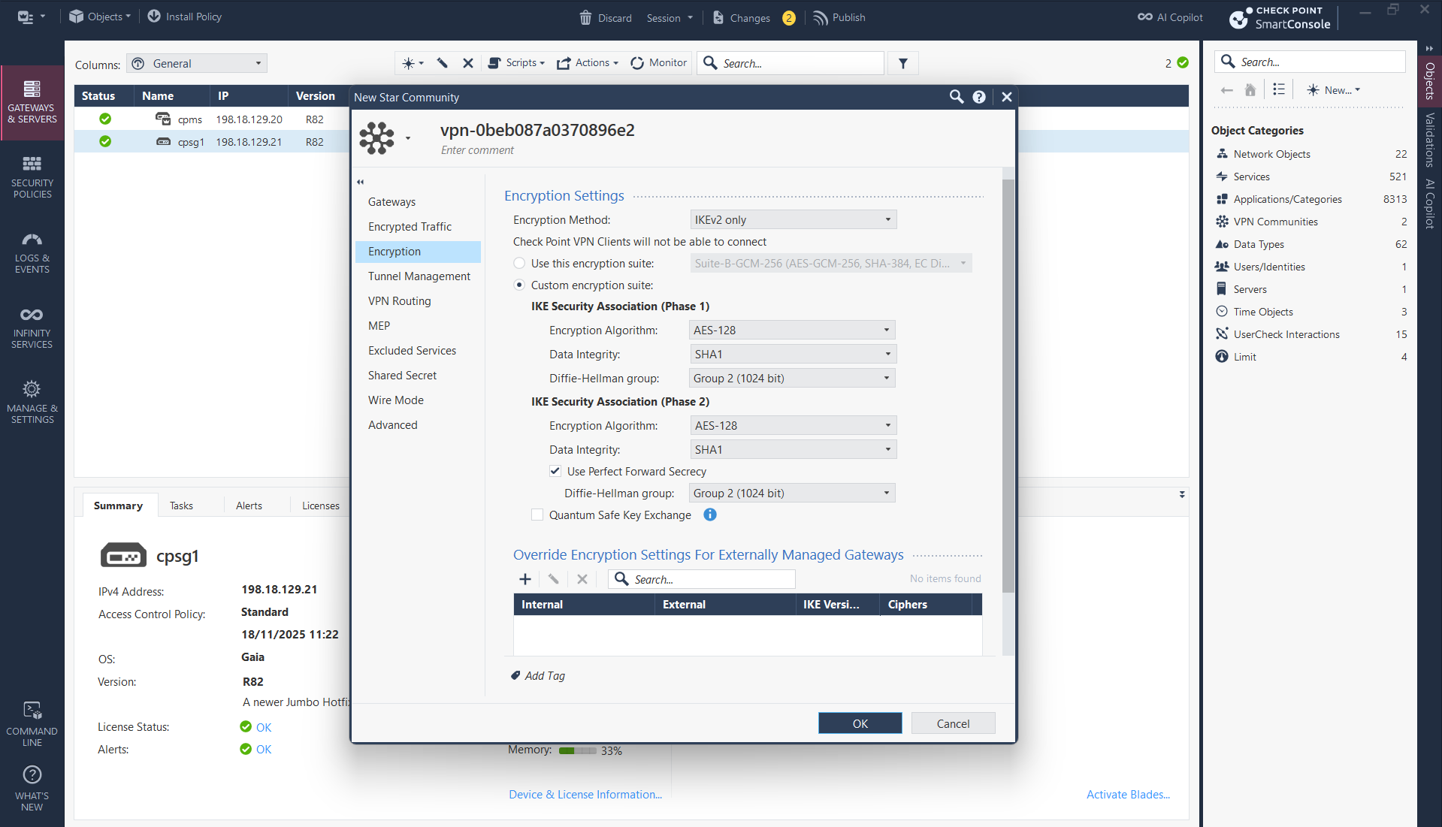Enable the Quantum Safe Key Exchange checkbox
This screenshot has height=827, width=1442.
537,515
